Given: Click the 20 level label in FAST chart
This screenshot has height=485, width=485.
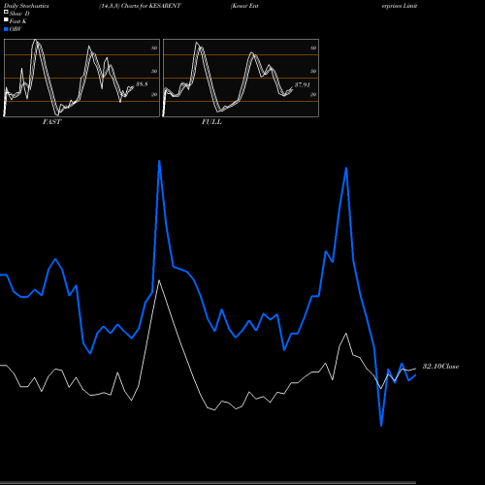Looking at the screenshot, I should (x=154, y=94).
